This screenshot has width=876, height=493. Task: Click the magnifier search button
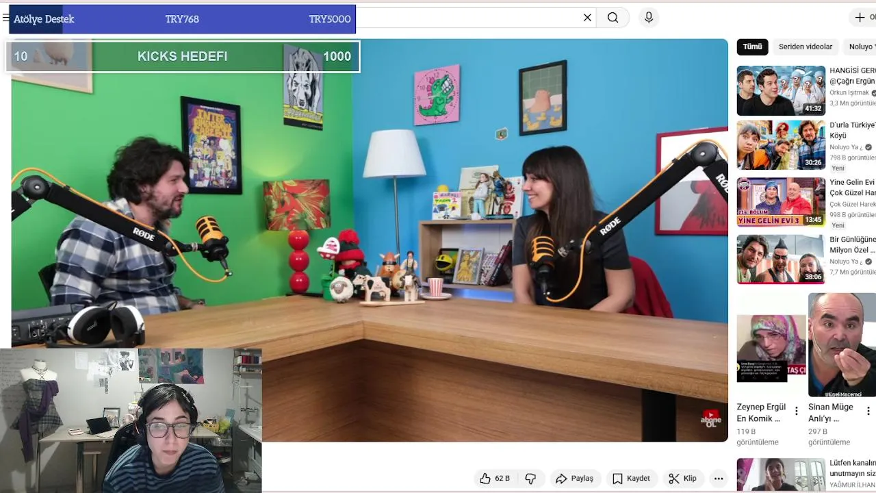click(x=613, y=18)
